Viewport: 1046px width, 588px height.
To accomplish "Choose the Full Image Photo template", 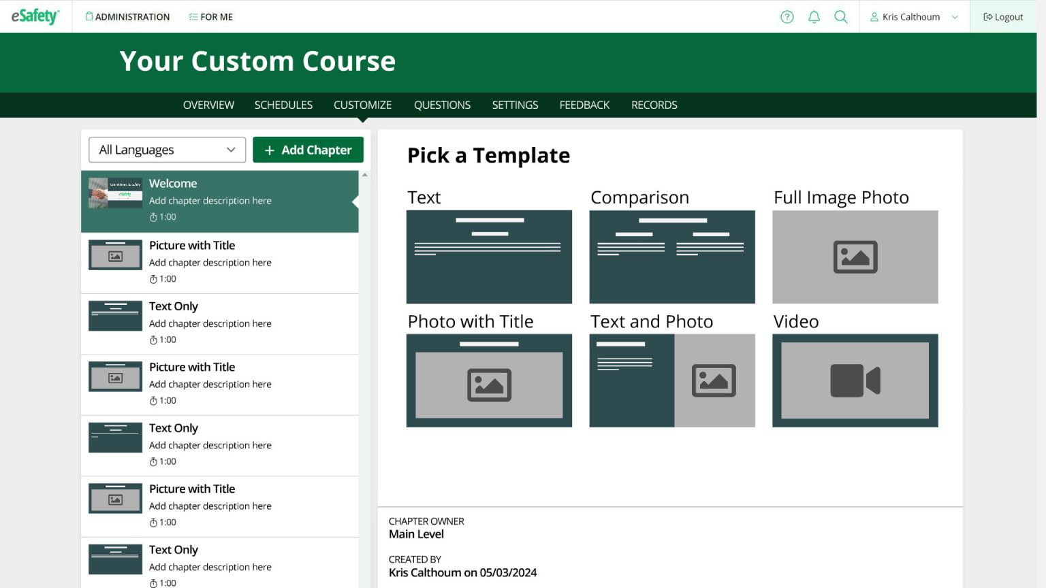I will coord(855,257).
